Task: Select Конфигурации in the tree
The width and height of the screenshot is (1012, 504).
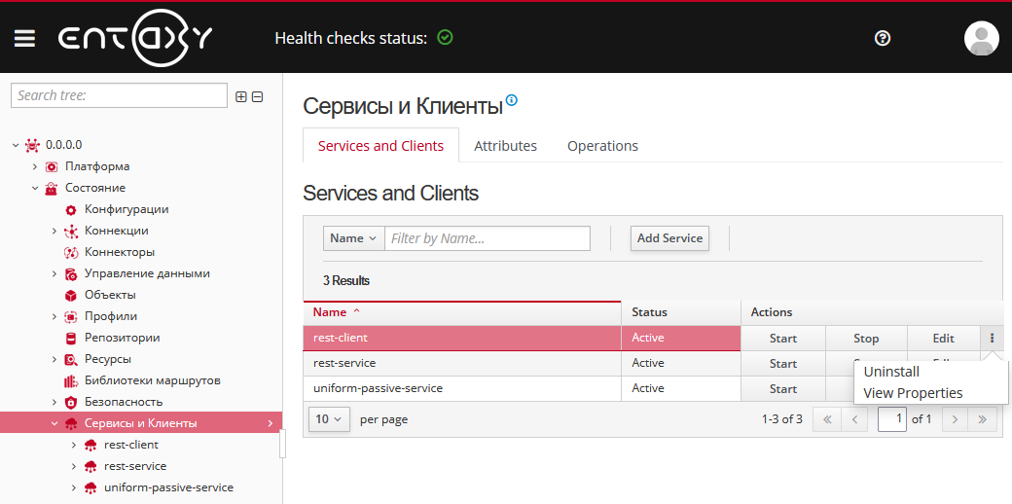Action: (126, 209)
